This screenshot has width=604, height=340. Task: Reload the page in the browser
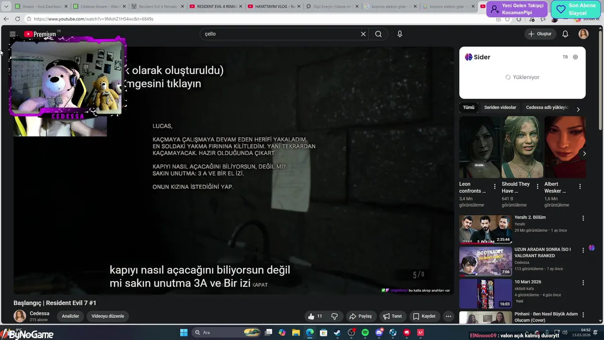click(x=17, y=19)
